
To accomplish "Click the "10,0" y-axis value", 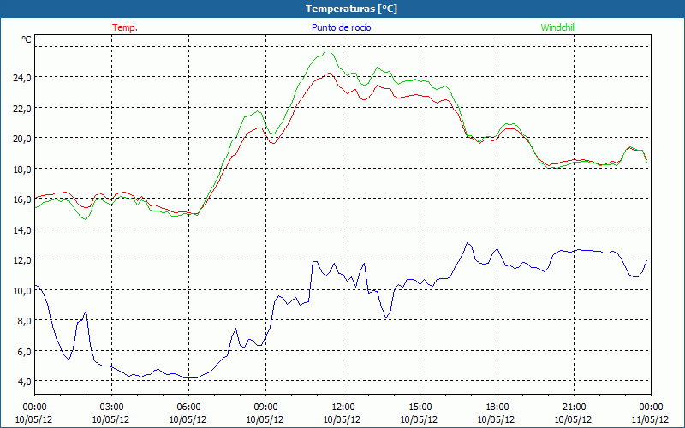I will 22,290.
